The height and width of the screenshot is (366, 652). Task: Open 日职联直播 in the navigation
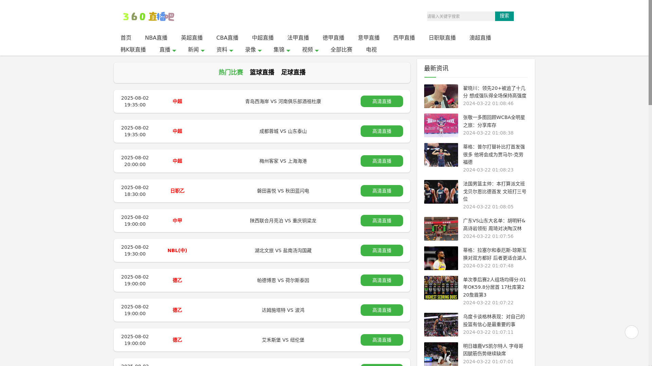tap(442, 38)
